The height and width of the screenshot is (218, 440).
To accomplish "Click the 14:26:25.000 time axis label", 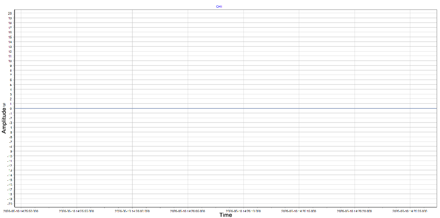I will click(410, 211).
